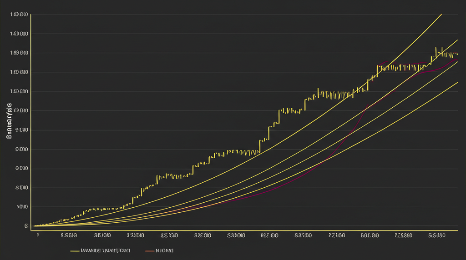Toggle the orange series legend label
Screen dimensions: 466x260
click(x=165, y=250)
